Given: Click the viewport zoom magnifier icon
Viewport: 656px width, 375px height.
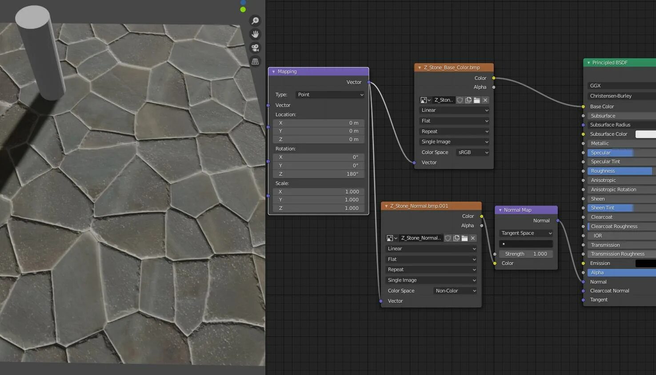Looking at the screenshot, I should pyautogui.click(x=255, y=21).
